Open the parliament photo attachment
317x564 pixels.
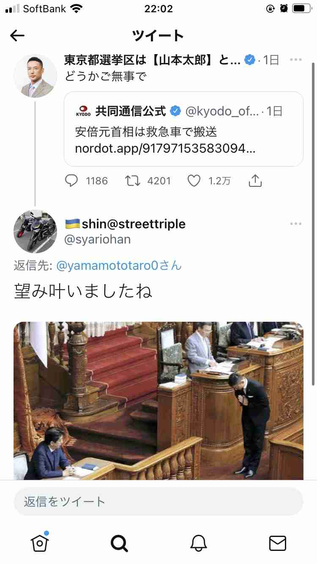[158, 401]
